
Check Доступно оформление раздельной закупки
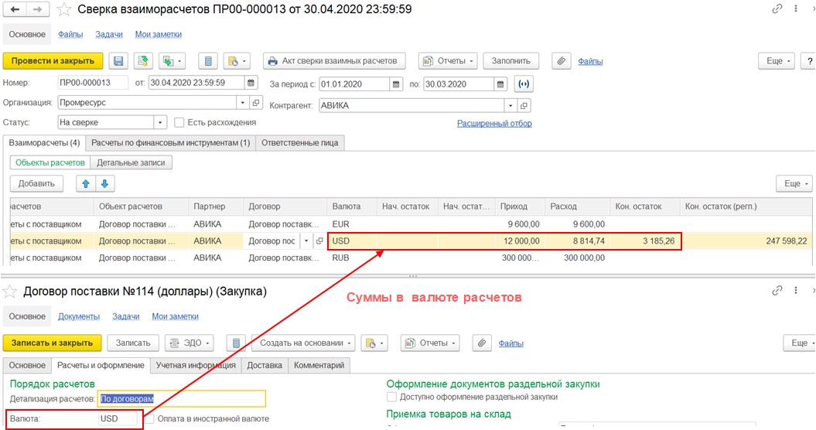point(392,397)
